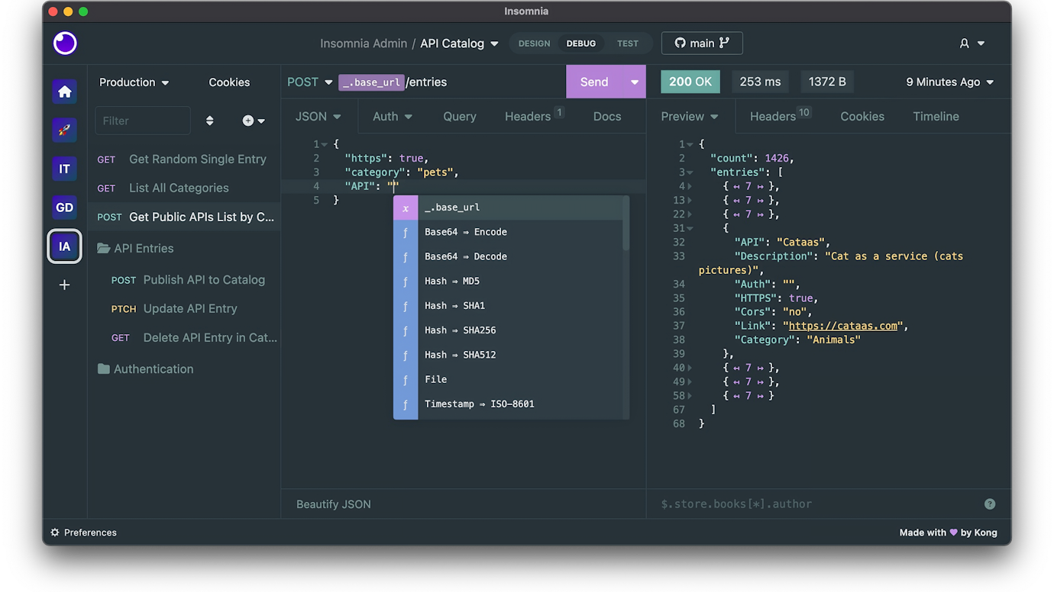The image size is (1054, 592).
Task: Click the request sort arrows icon
Action: click(209, 120)
